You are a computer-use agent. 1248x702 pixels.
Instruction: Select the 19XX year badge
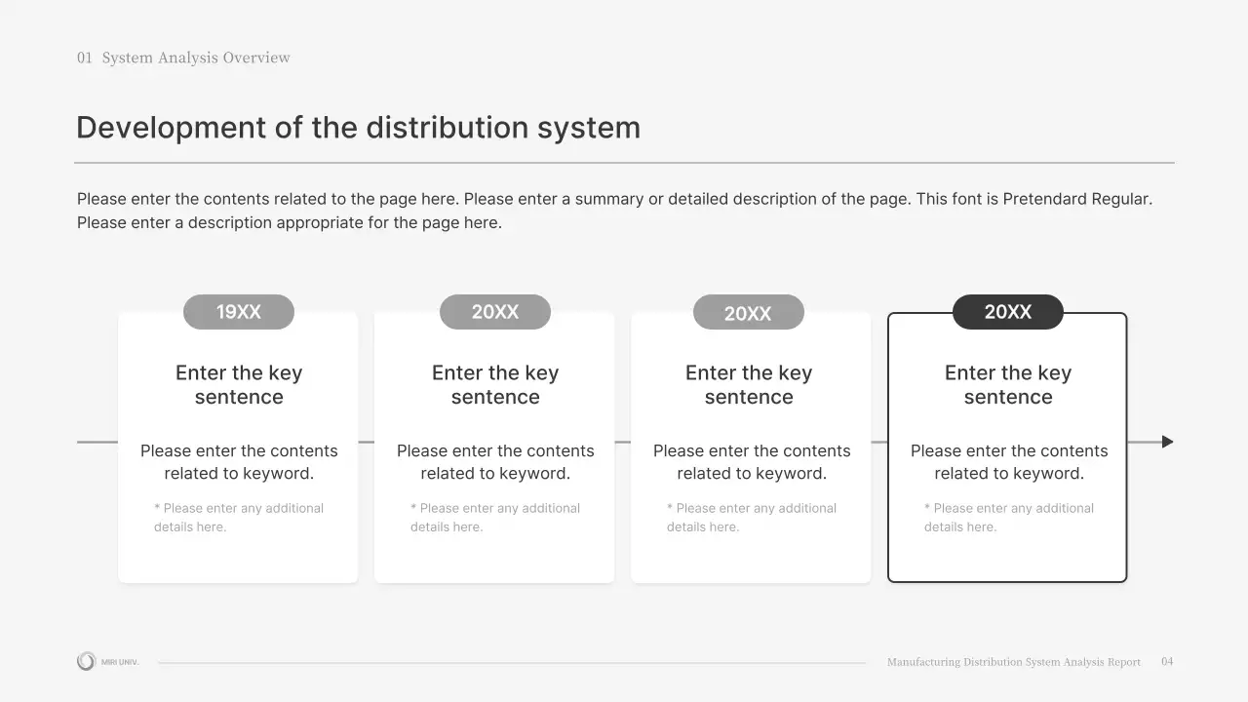(239, 312)
